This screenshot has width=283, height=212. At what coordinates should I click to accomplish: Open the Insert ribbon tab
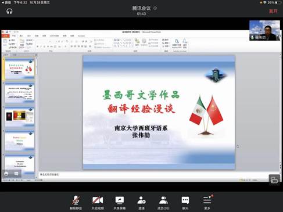[22, 36]
